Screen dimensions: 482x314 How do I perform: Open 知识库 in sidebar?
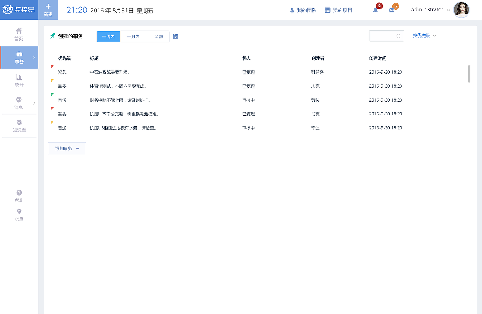[19, 126]
